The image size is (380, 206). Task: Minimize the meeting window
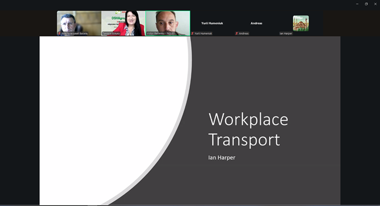pyautogui.click(x=357, y=4)
